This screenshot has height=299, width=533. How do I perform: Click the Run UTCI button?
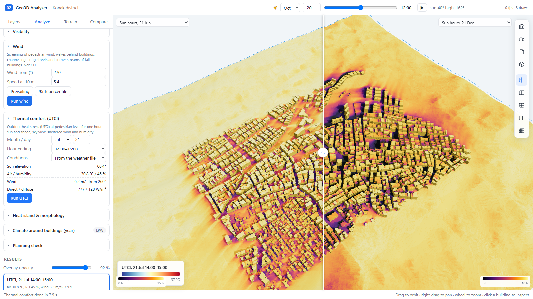(19, 198)
